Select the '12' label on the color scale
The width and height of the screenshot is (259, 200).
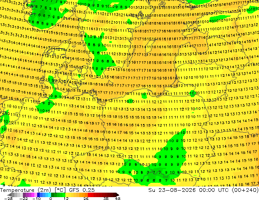(x=66, y=198)
